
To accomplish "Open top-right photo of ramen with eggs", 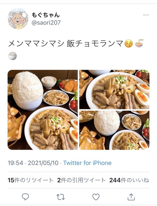I will click(x=114, y=89).
